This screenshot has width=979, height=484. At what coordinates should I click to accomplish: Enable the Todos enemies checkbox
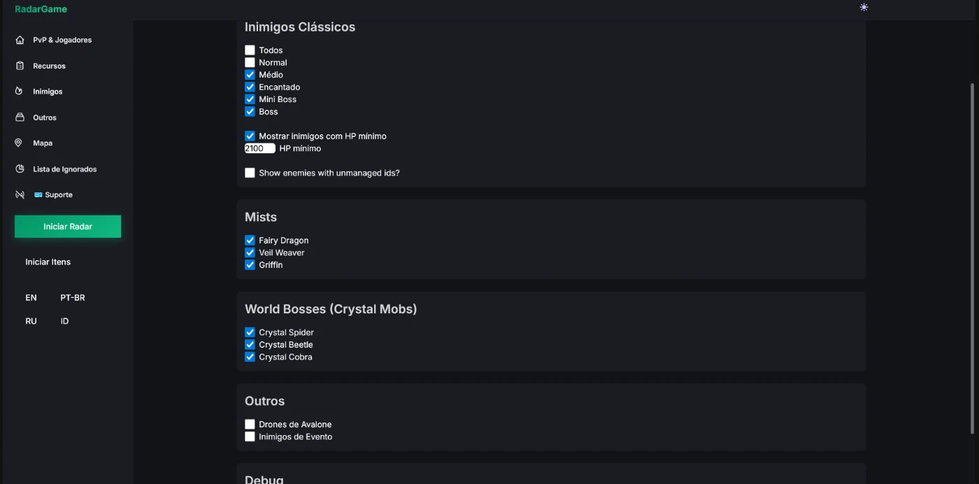click(250, 50)
